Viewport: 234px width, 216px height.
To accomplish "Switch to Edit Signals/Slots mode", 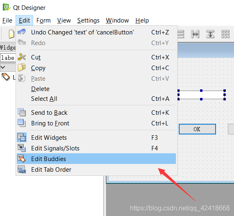I will pos(97,148).
